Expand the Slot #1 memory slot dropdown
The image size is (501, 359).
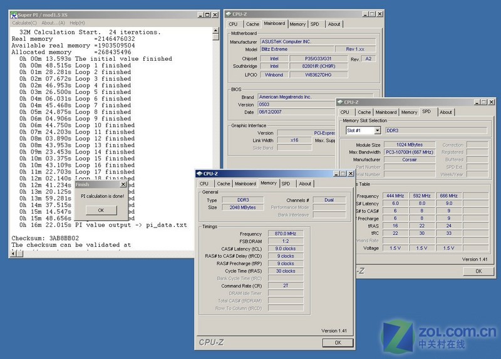click(378, 130)
